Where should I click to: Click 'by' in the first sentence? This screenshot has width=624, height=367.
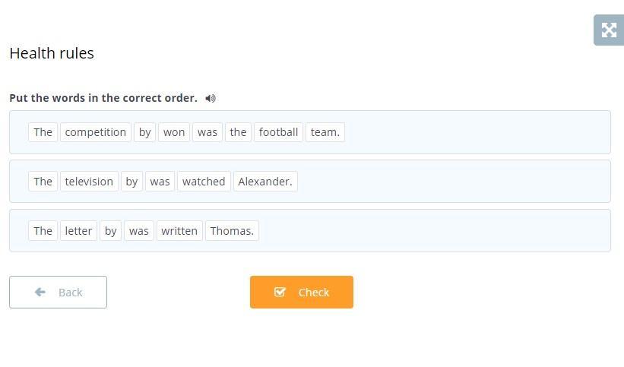144,132
